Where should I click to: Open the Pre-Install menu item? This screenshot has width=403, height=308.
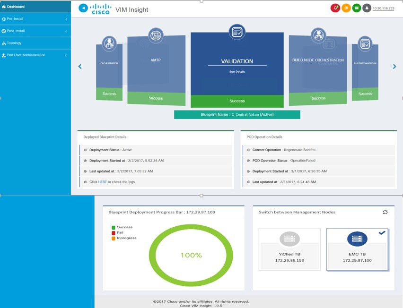(x=35, y=19)
